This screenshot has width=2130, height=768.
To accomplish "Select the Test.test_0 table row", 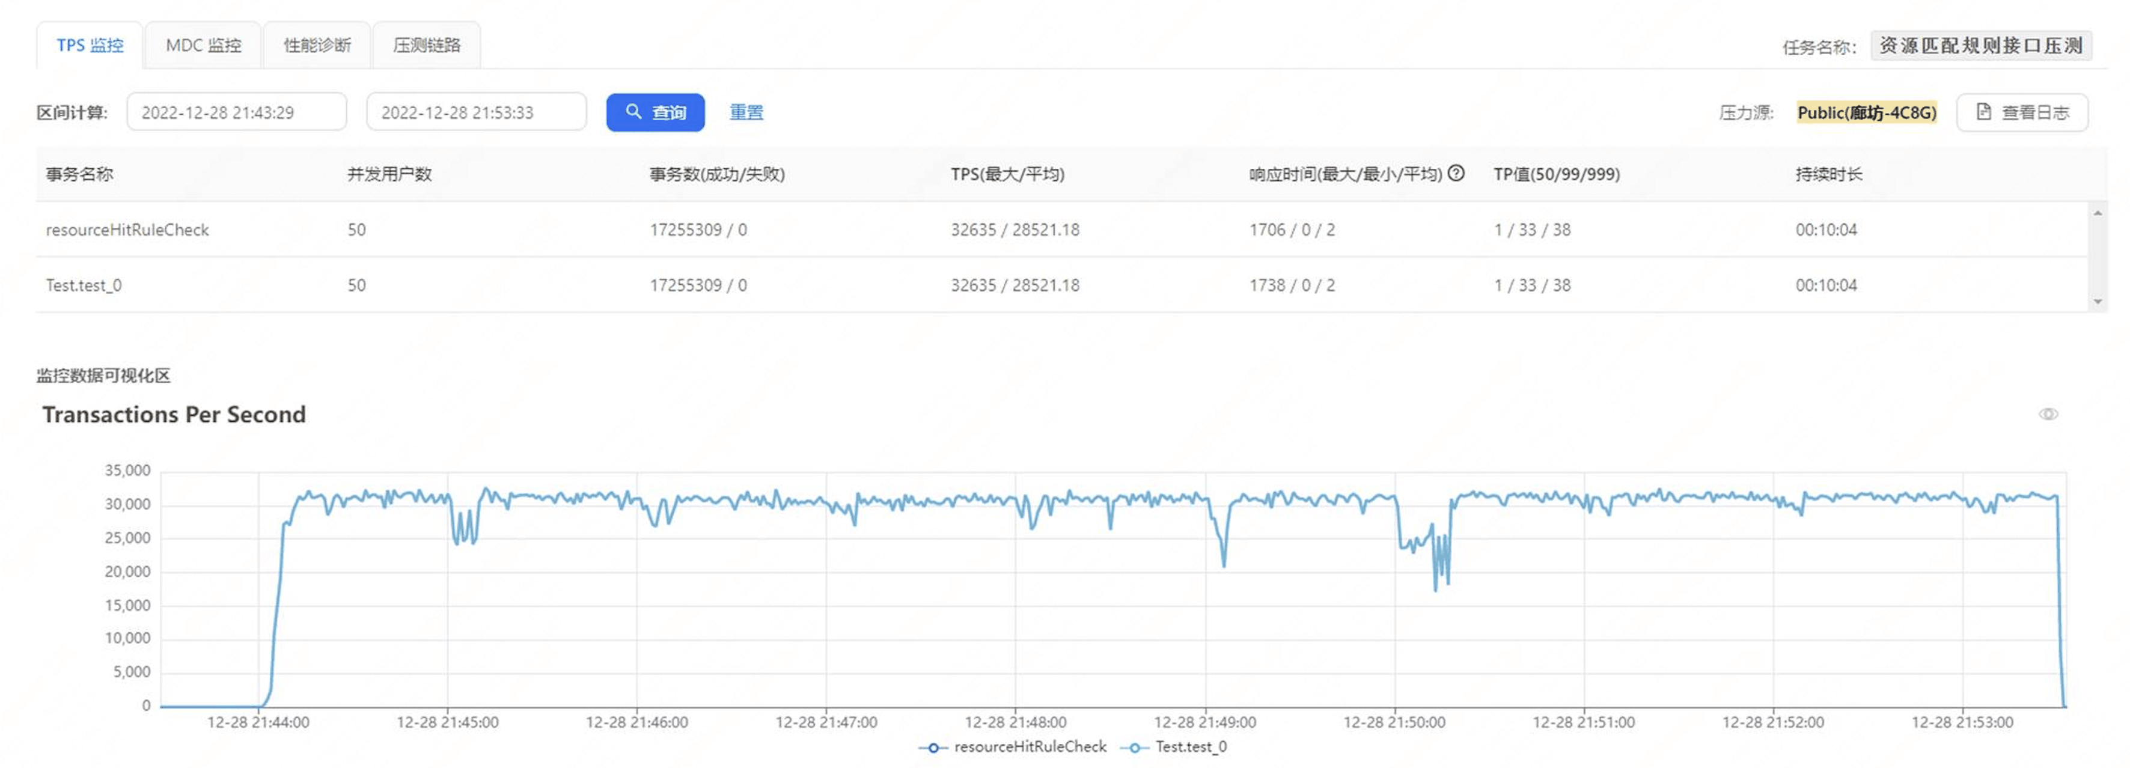I will (84, 285).
